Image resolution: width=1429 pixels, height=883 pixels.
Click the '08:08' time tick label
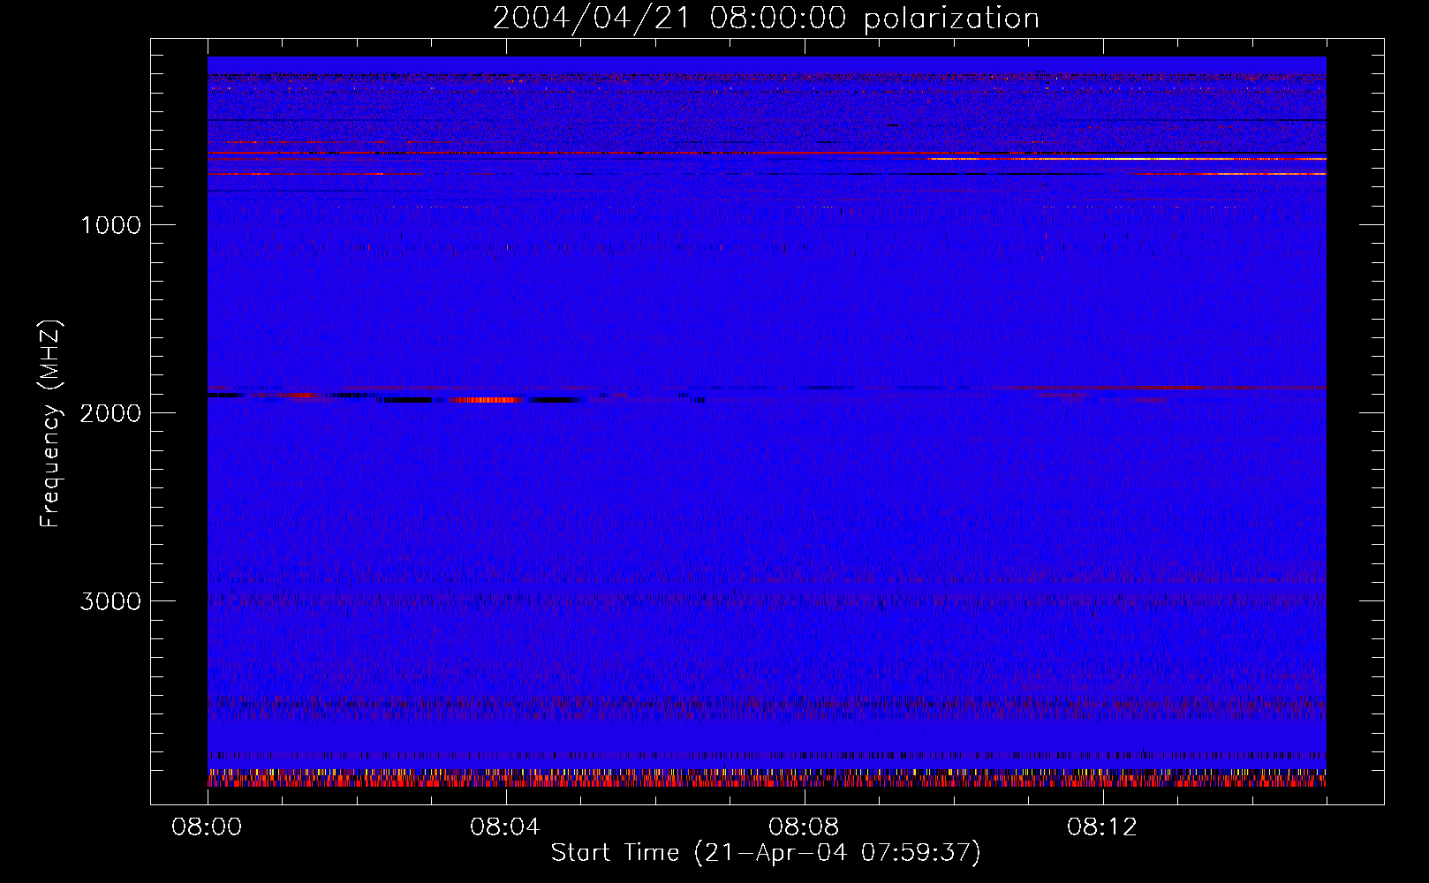click(804, 827)
